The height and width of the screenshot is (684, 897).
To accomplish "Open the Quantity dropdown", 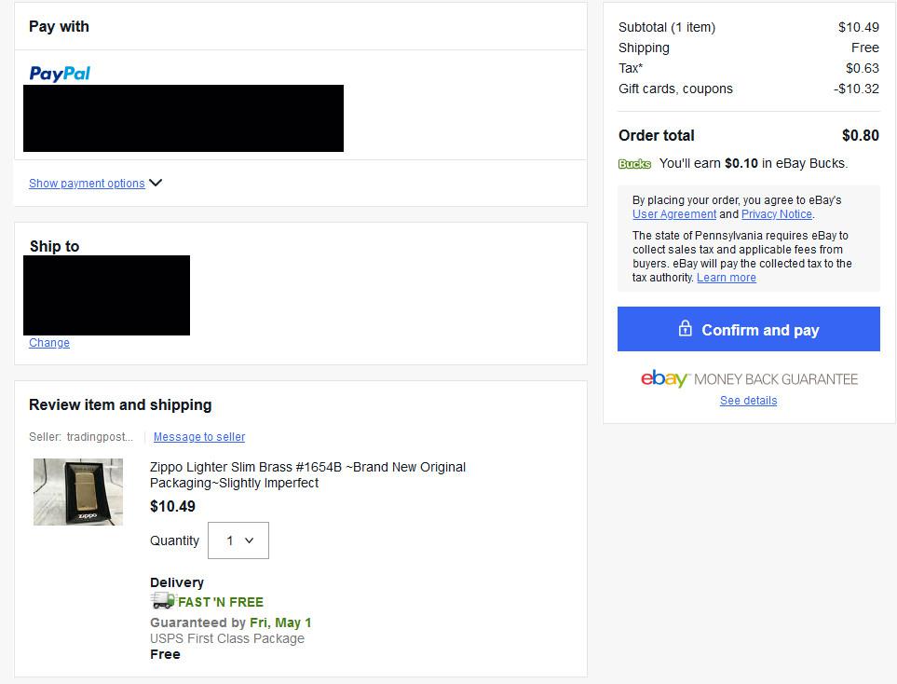I will click(238, 540).
